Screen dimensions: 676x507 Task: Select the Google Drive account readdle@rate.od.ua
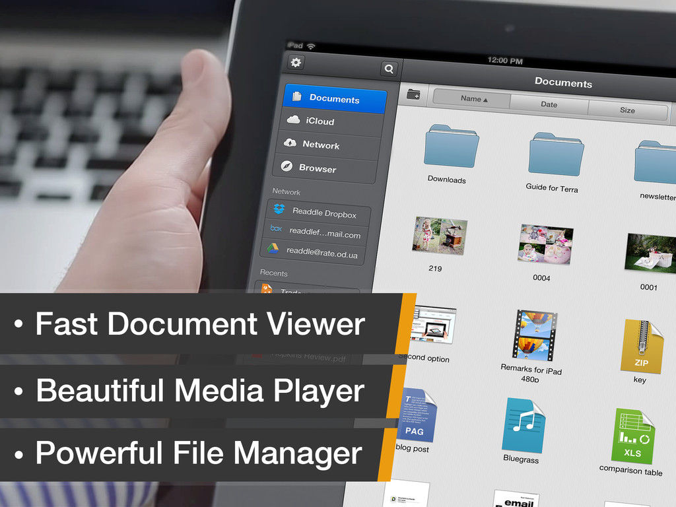tap(313, 252)
